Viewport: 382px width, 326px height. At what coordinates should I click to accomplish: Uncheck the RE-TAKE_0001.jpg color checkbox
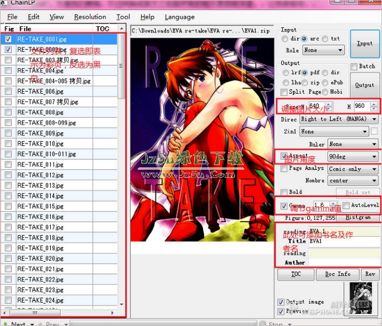pos(8,39)
